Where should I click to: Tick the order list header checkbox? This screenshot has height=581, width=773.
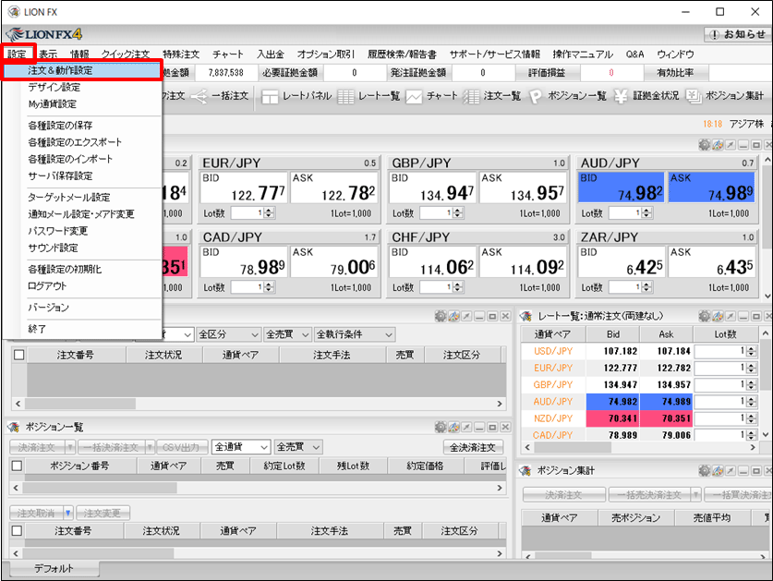(18, 355)
